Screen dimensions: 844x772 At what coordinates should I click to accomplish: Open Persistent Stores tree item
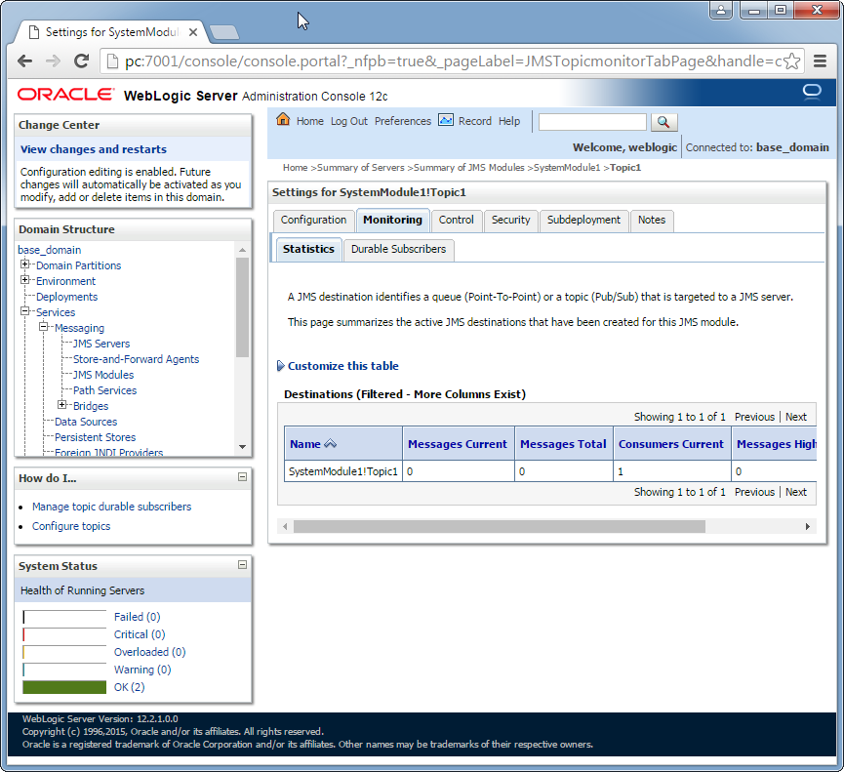click(95, 437)
